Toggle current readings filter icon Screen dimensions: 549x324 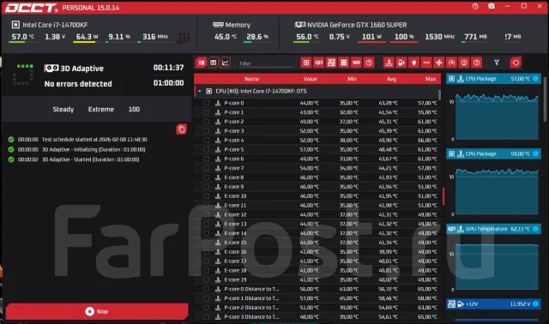tap(426, 63)
